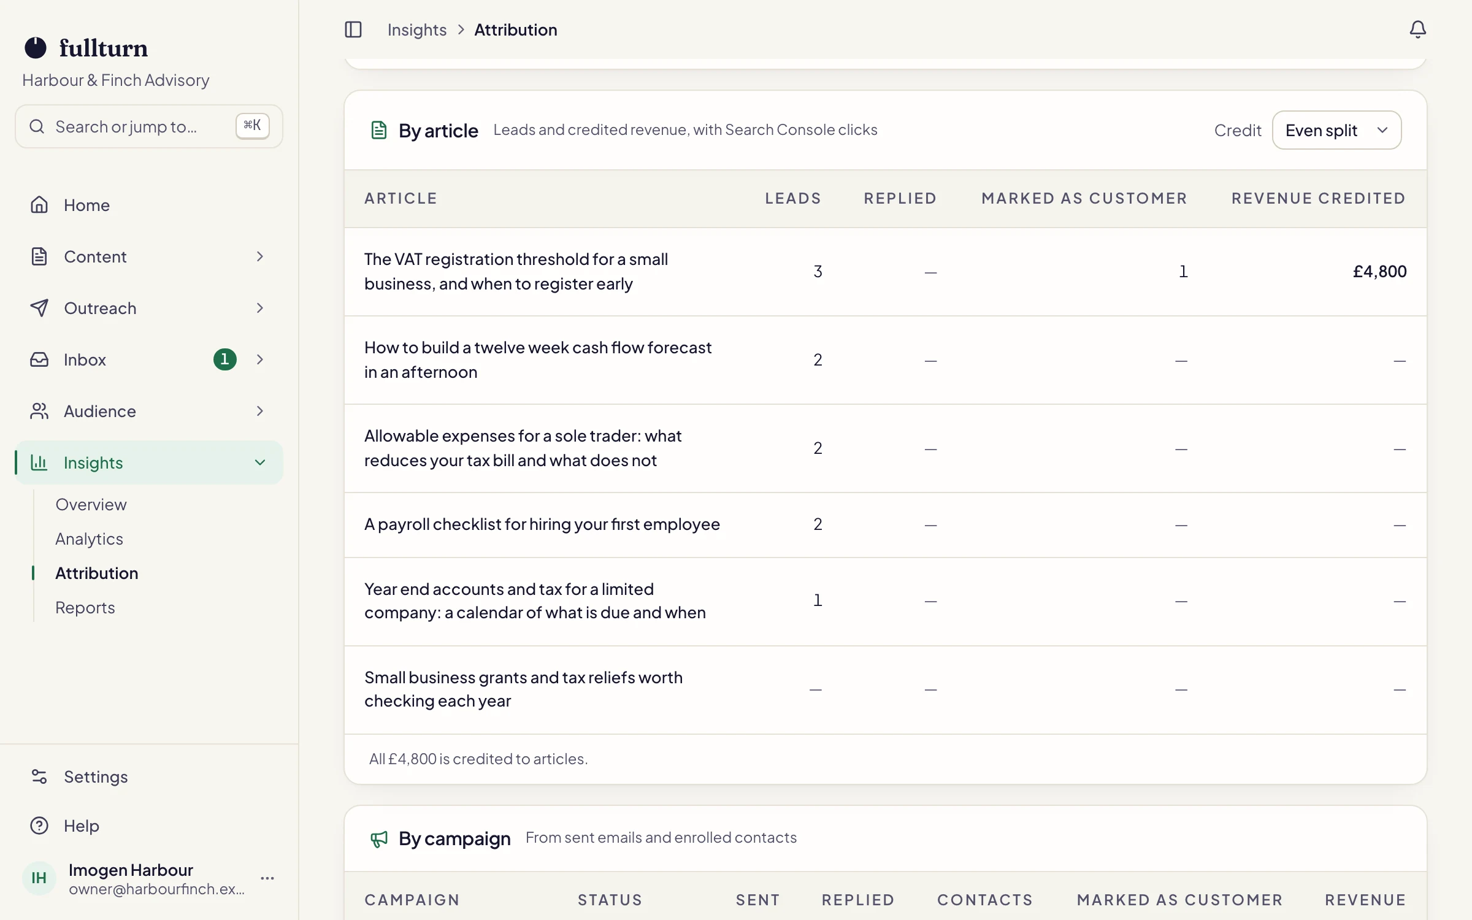The height and width of the screenshot is (920, 1472).
Task: Click the Audience people icon
Action: [x=39, y=411]
